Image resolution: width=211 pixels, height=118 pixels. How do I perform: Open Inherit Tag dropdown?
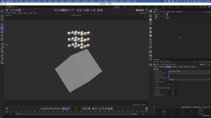(189, 71)
